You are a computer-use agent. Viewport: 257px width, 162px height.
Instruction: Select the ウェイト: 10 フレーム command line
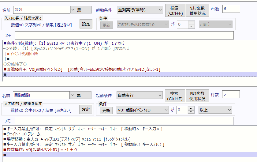(21, 134)
